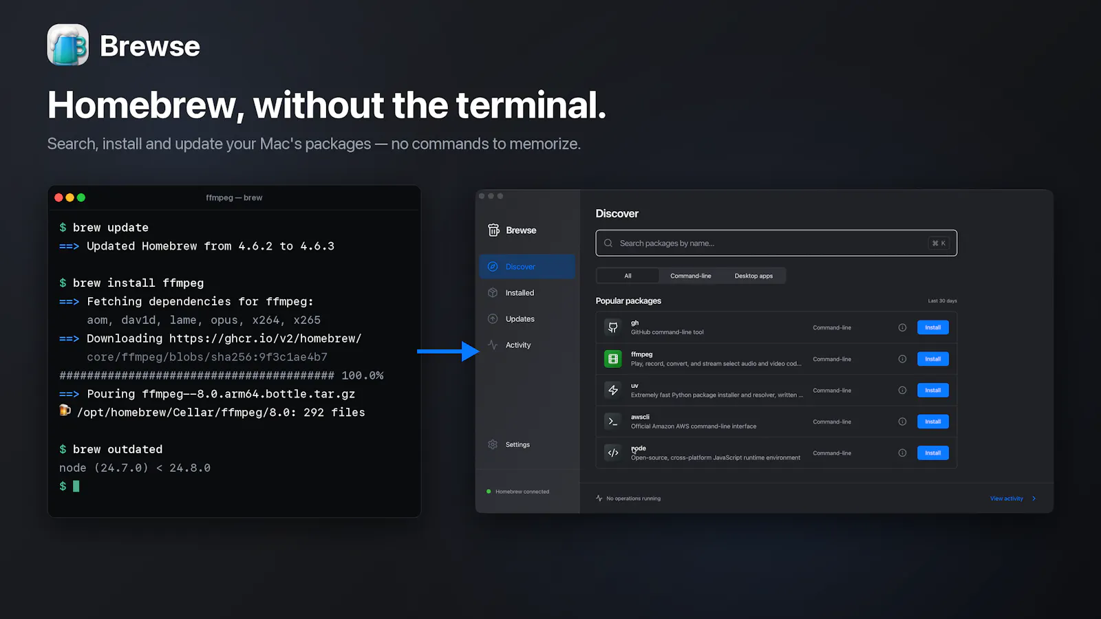Show info for the awscli package
The image size is (1101, 619).
(x=902, y=422)
